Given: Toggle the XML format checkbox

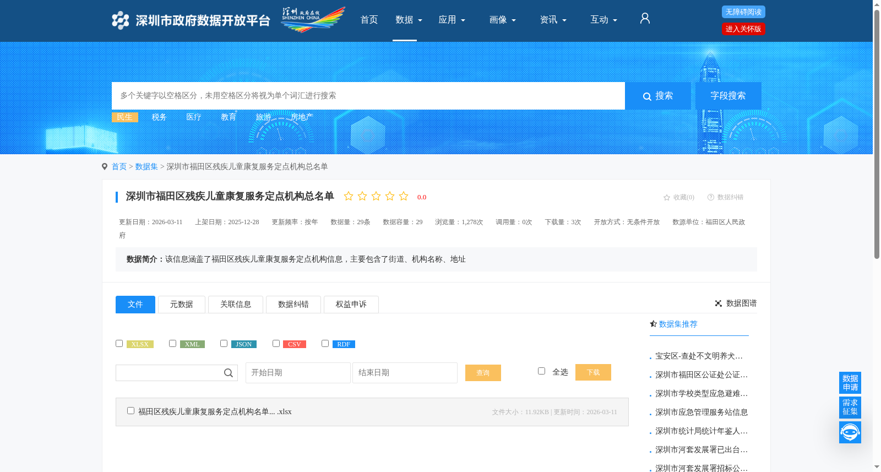Looking at the screenshot, I should pyautogui.click(x=172, y=343).
